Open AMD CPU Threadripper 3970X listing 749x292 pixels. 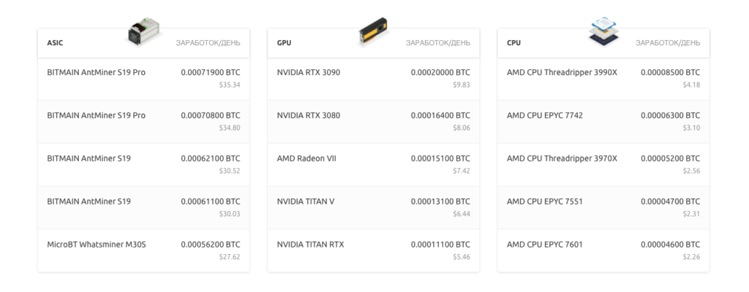pyautogui.click(x=562, y=158)
